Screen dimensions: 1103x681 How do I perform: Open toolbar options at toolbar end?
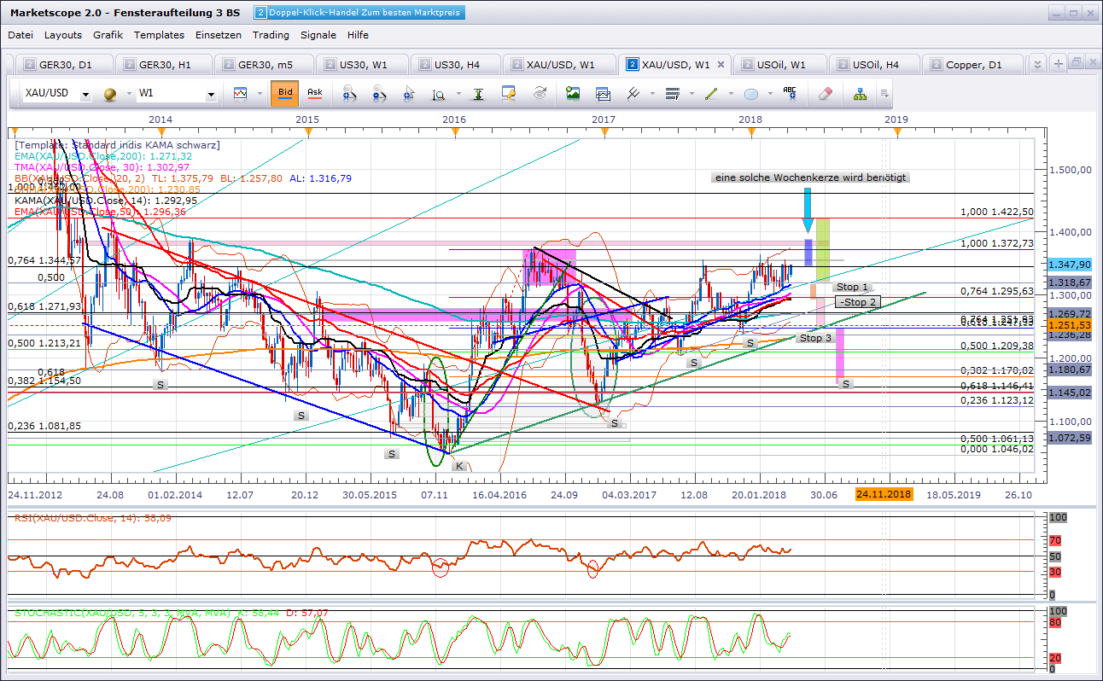coord(884,94)
